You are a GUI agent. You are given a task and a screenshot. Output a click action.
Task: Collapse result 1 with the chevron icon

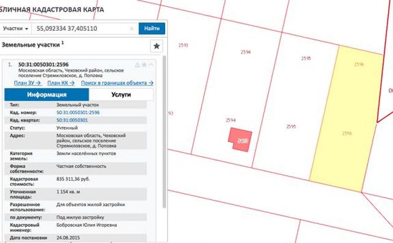click(x=151, y=65)
